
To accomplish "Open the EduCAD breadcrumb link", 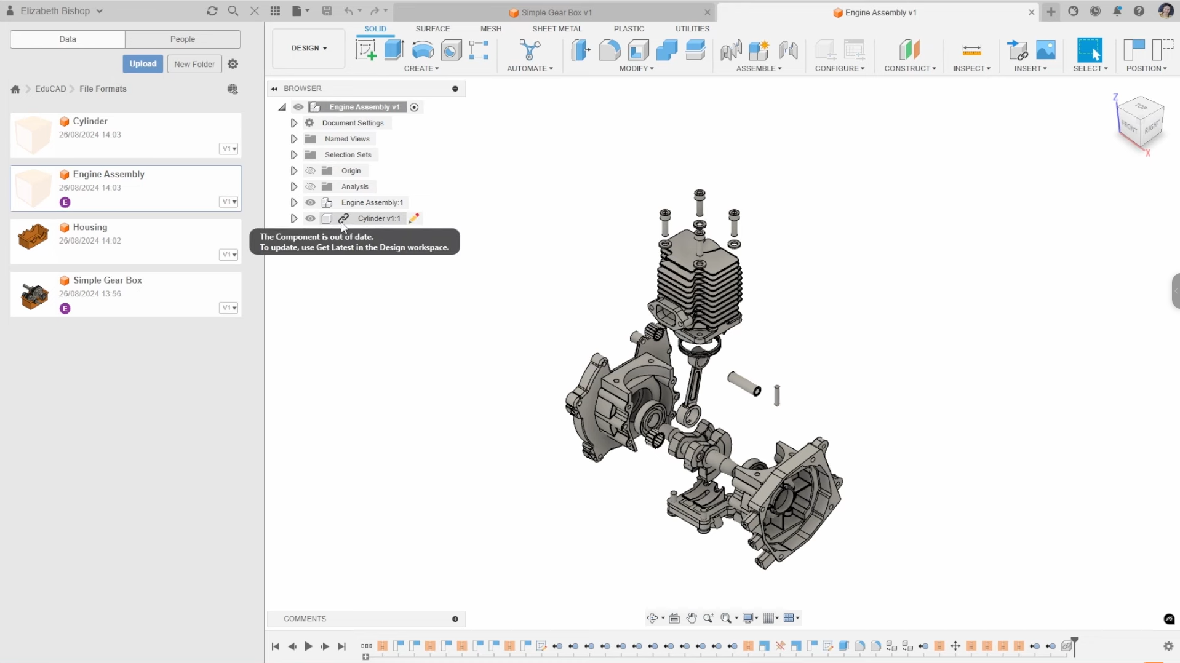I will click(50, 89).
